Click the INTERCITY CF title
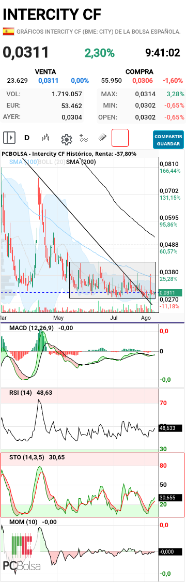 coord(52,14)
